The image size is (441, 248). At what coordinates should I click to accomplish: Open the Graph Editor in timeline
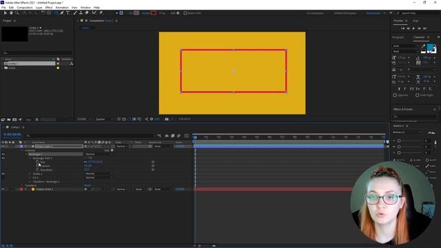coord(187,136)
